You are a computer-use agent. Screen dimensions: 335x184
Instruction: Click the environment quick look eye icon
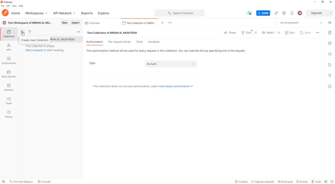[x=330, y=23]
